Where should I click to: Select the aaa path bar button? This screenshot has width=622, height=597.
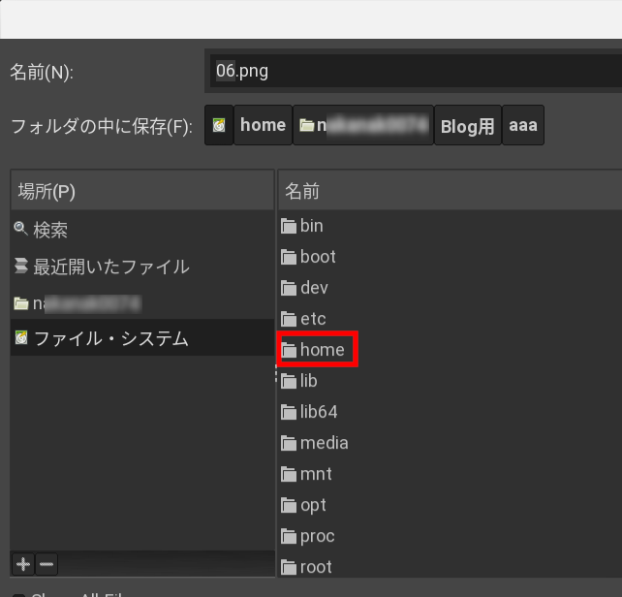(x=523, y=125)
